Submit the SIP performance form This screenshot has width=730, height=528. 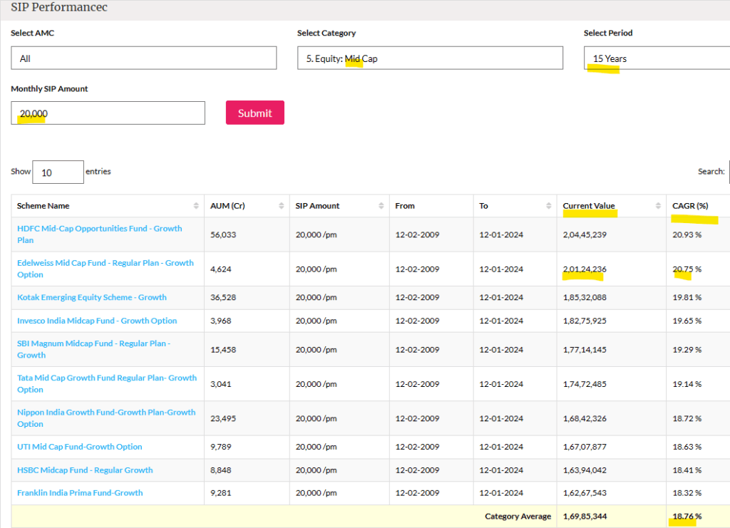[x=255, y=113]
